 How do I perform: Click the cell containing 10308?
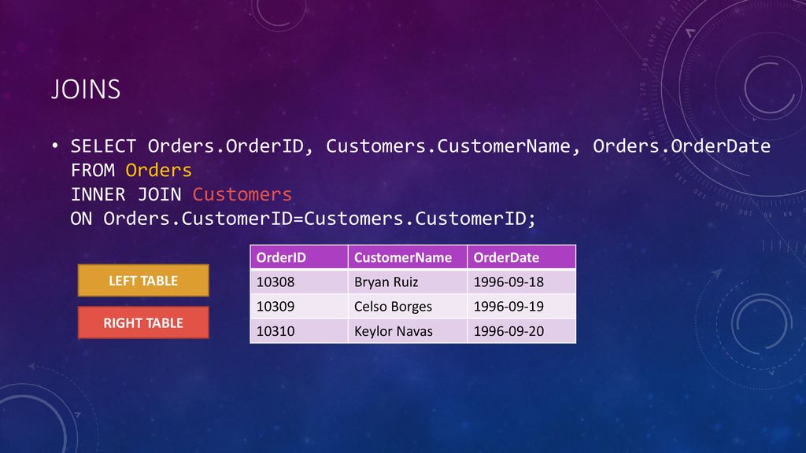(298, 282)
